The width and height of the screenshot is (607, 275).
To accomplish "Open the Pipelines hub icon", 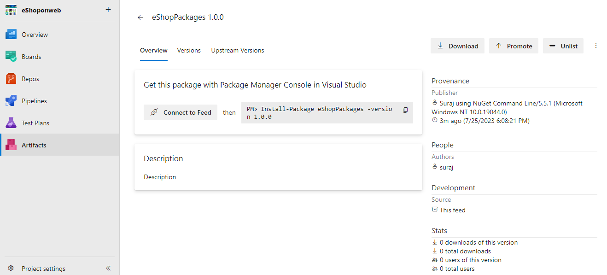I will pyautogui.click(x=11, y=101).
